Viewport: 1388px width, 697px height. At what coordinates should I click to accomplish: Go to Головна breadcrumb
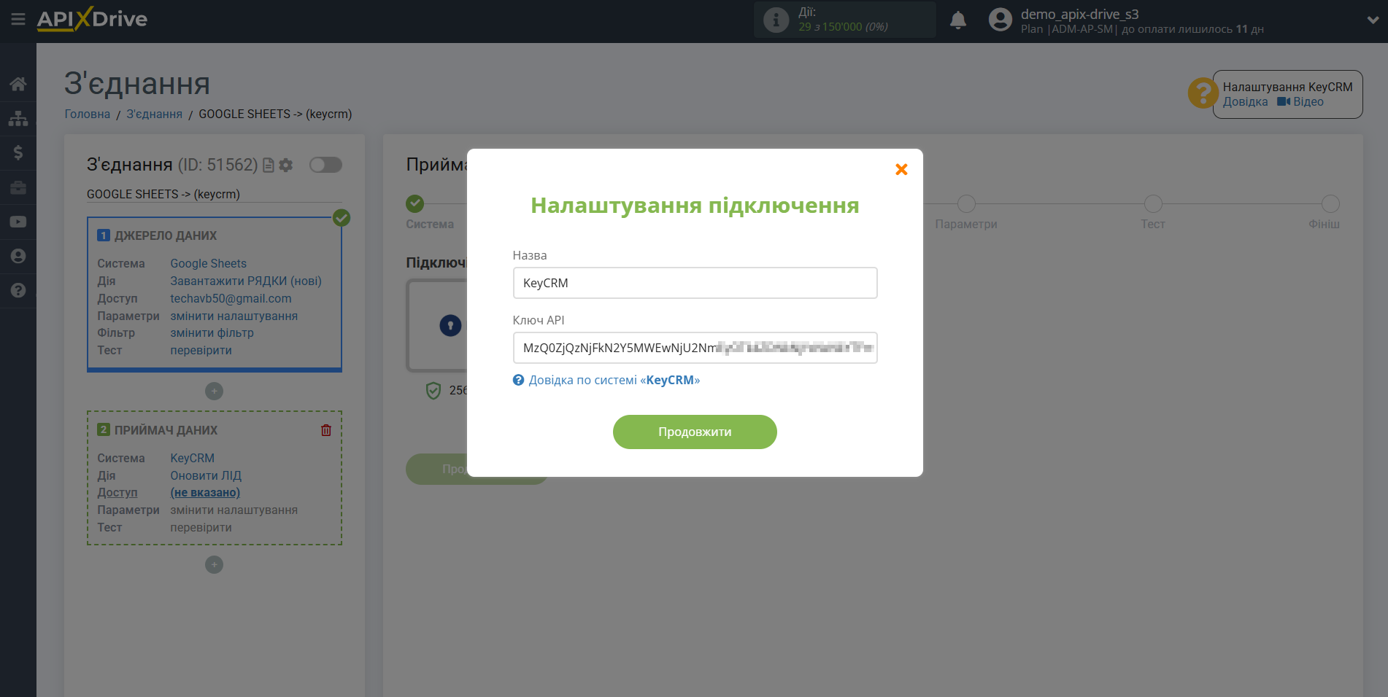point(88,114)
